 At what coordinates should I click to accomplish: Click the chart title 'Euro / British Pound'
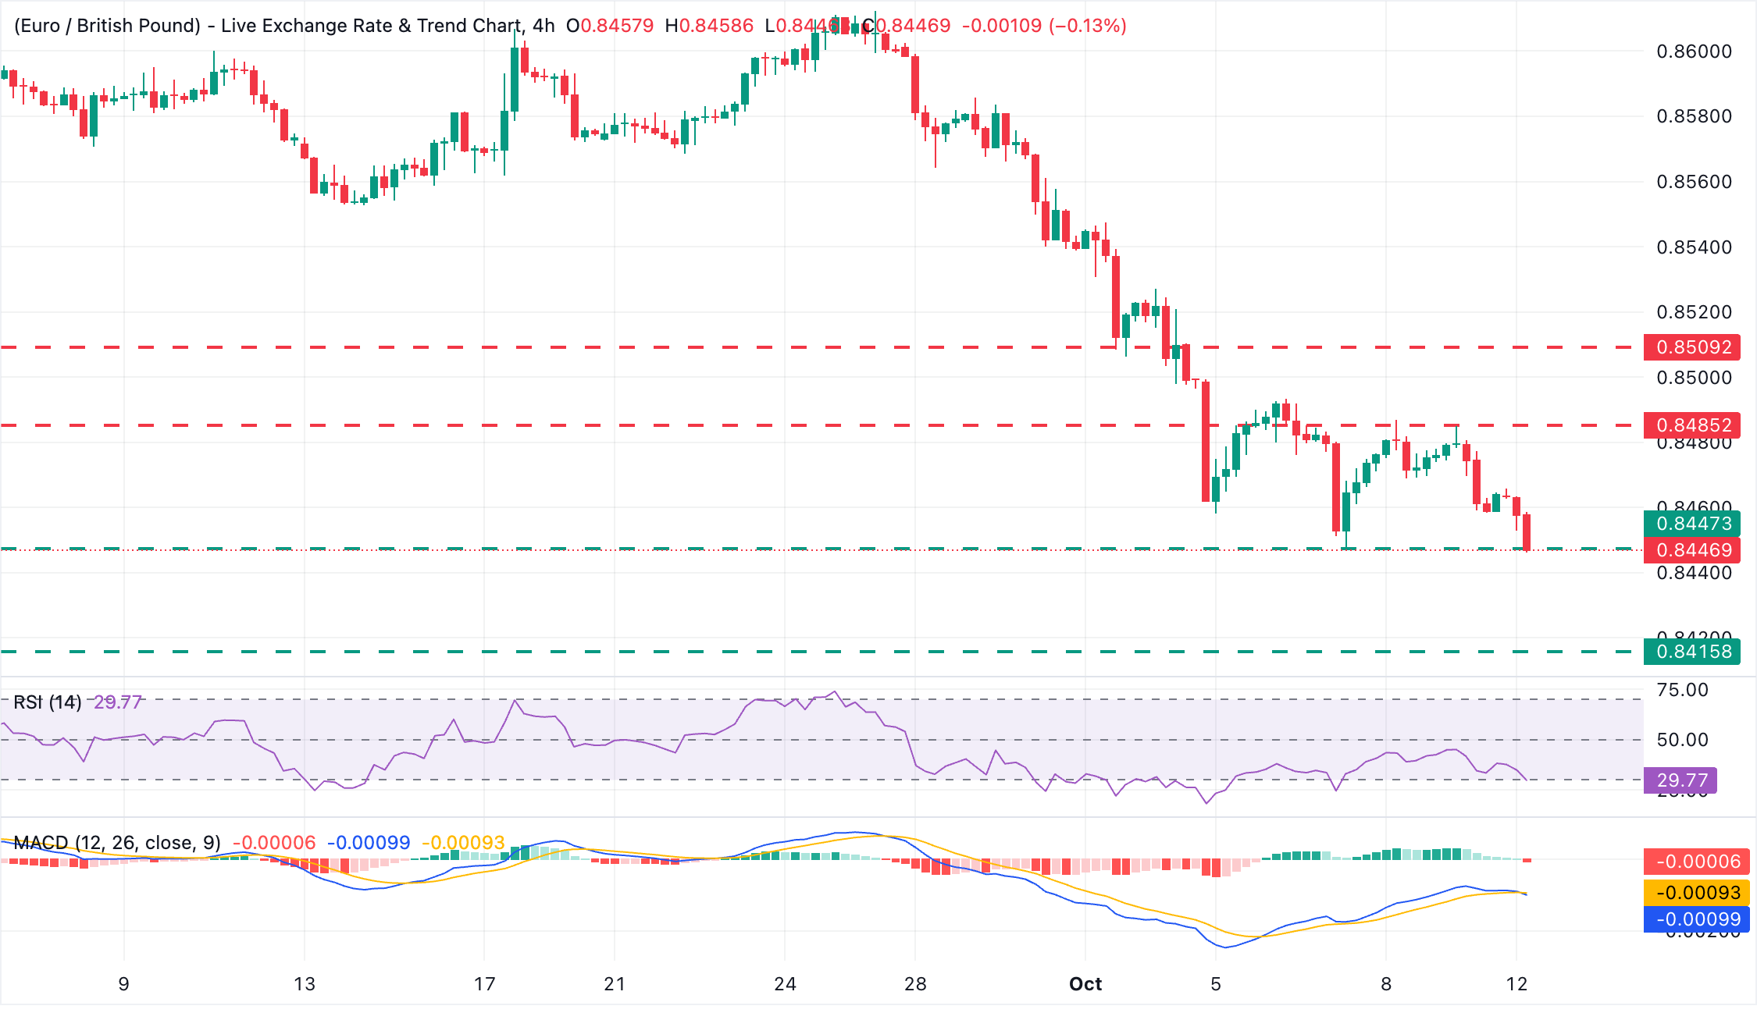(108, 26)
